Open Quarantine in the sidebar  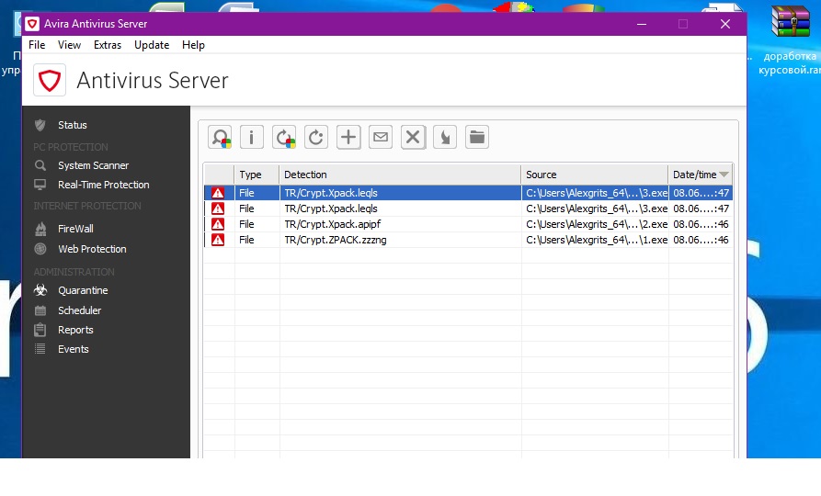(83, 290)
